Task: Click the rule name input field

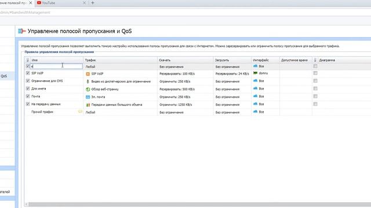Action: point(56,66)
